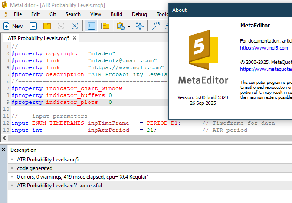This screenshot has height=203, width=292.
Task: Toggle the Toolbox panel icon
Action: (91, 26)
